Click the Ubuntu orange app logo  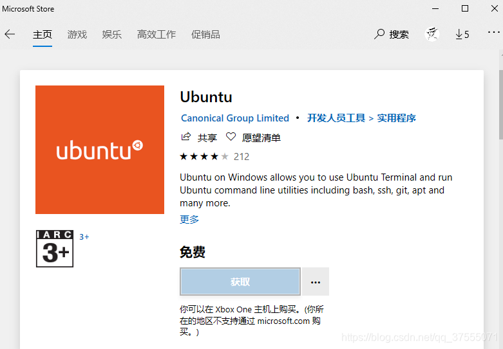[100, 150]
